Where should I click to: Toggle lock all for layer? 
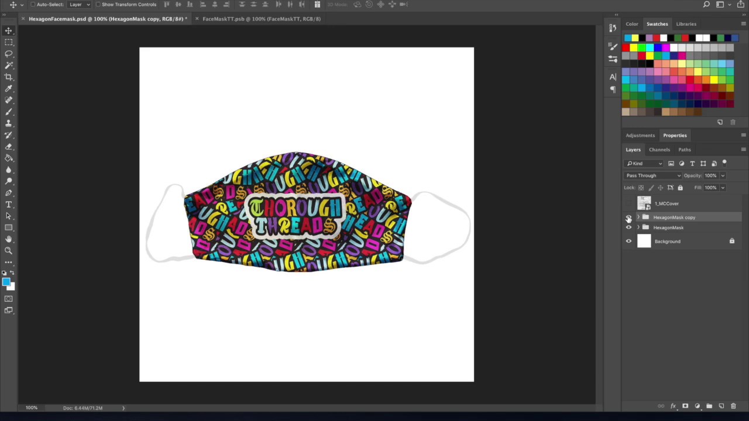coord(680,188)
